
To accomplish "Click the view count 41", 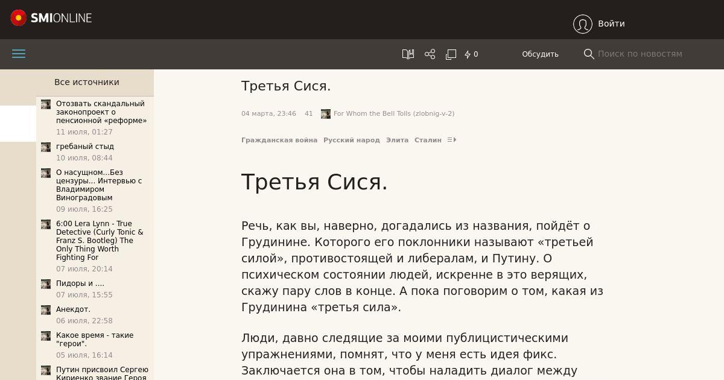I will (309, 113).
